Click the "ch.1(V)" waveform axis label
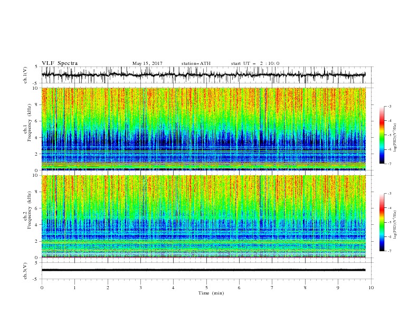The width and height of the screenshot is (418, 323). coord(25,75)
